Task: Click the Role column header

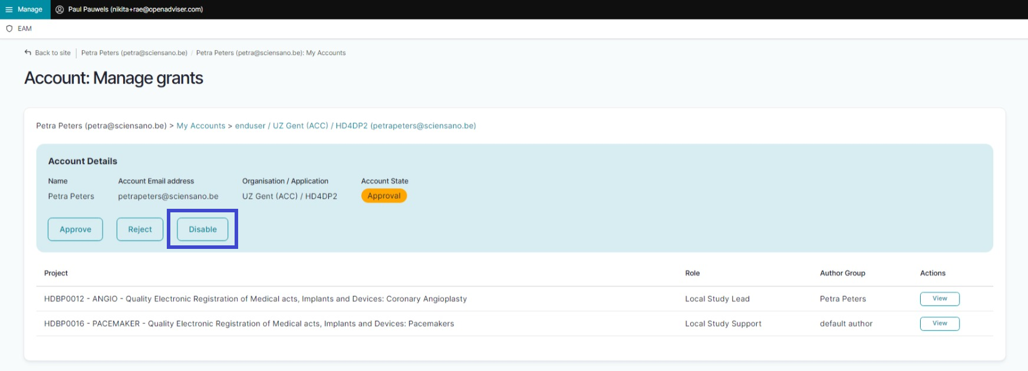Action: 692,273
